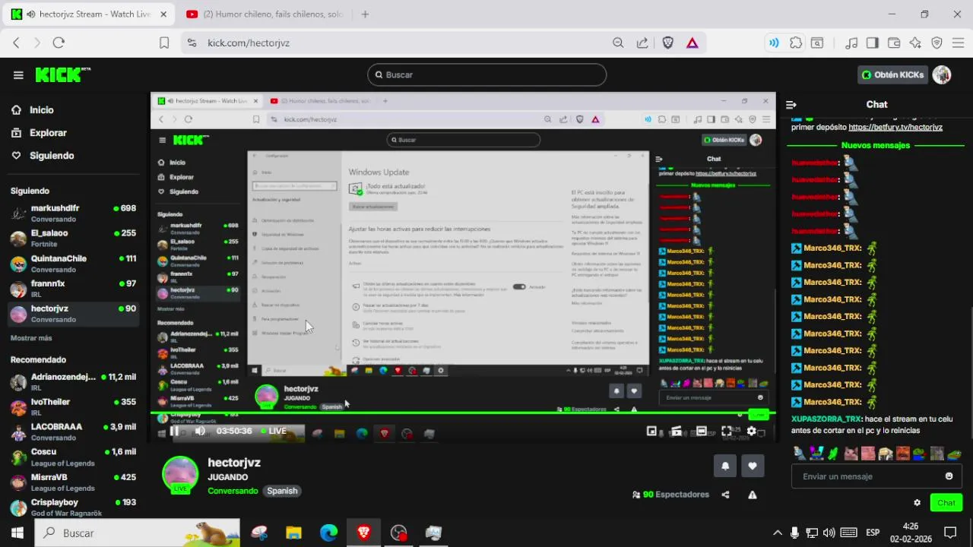Open Adrianozendejas recommended channel
The width and height of the screenshot is (973, 547).
pyautogui.click(x=73, y=382)
